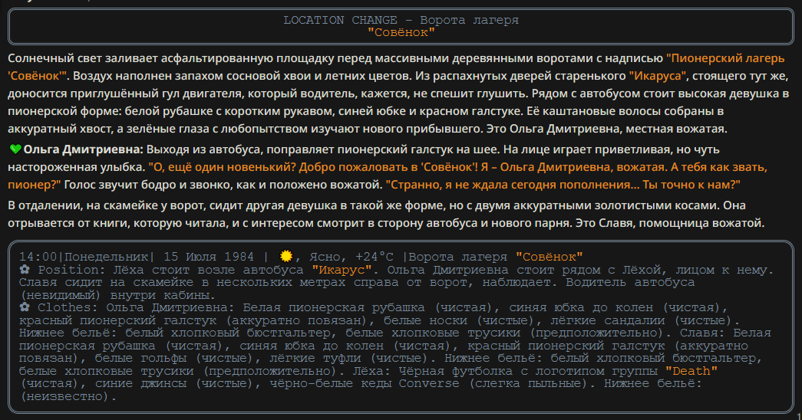The height and width of the screenshot is (420, 802).
Task: Select the LOCATION CHANGE header text
Action: pyautogui.click(x=401, y=20)
